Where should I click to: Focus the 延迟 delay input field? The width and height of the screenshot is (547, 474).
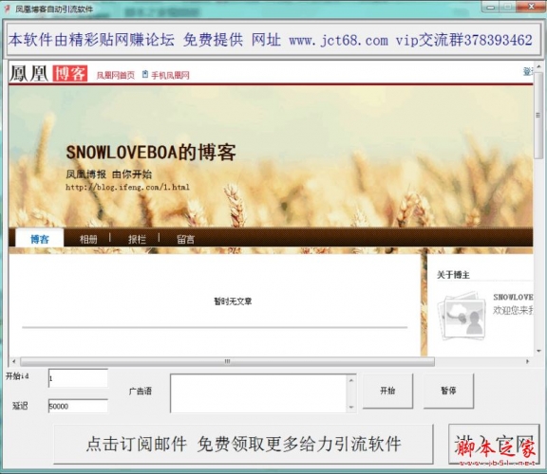(x=78, y=406)
